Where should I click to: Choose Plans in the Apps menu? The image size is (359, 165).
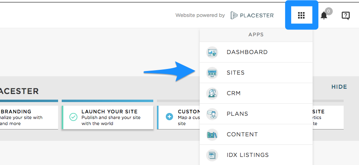click(256, 114)
